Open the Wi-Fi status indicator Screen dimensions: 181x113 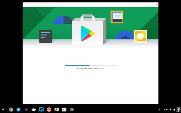[170, 110]
